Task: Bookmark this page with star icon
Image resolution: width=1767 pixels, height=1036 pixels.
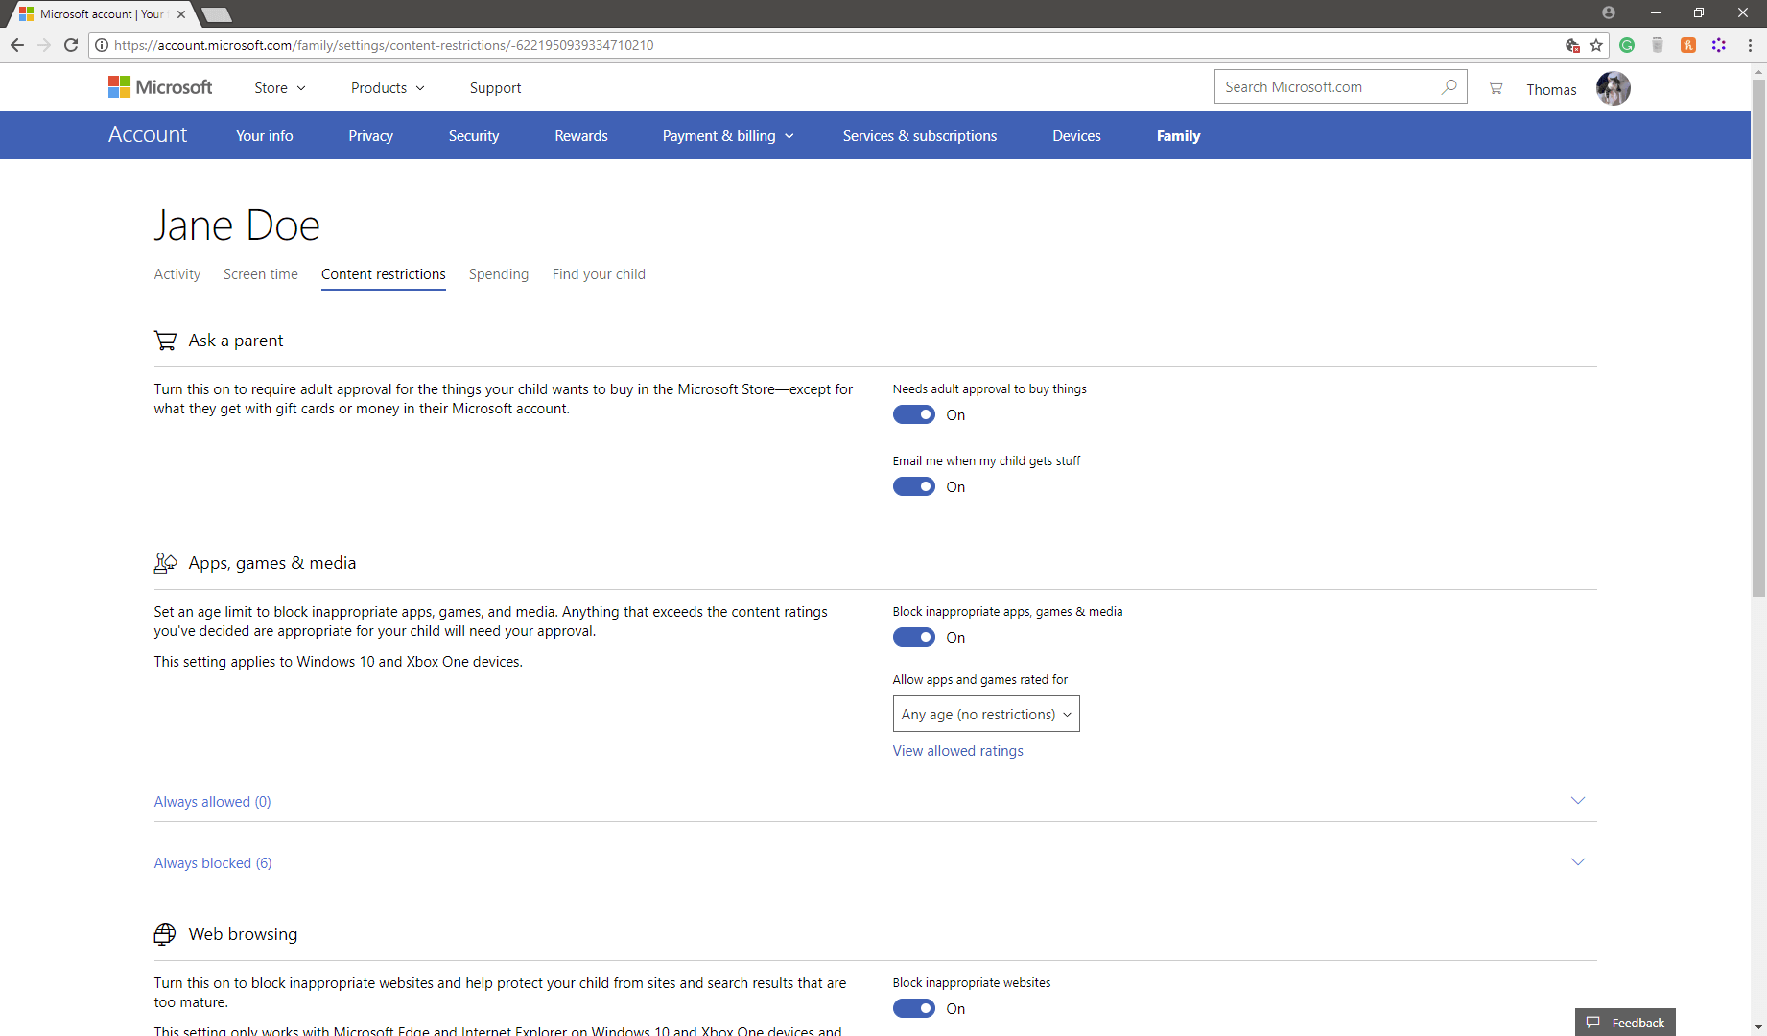Action: pyautogui.click(x=1596, y=45)
